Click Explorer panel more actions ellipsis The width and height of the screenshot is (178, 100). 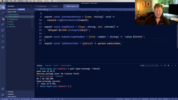[x=31, y=6]
